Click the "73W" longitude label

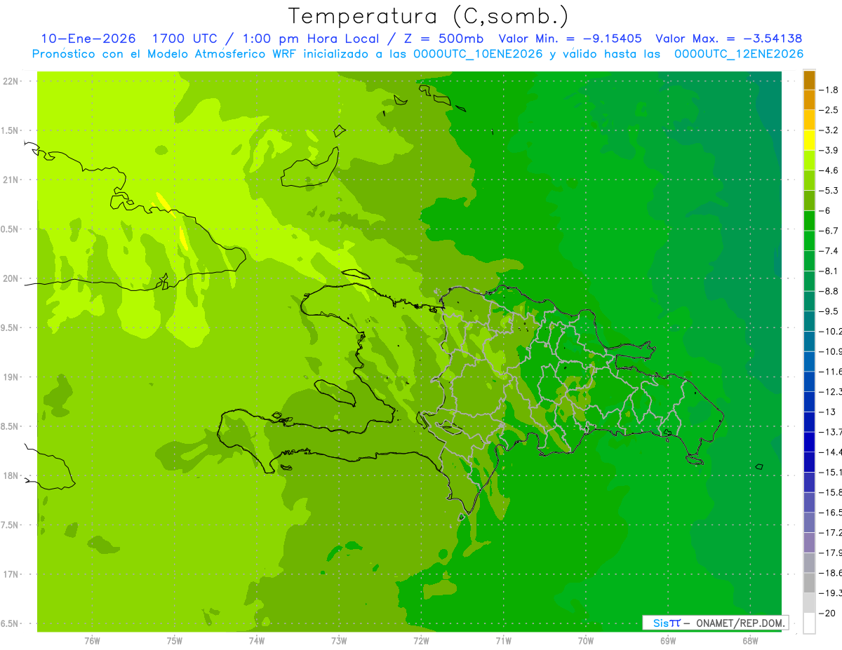coord(339,640)
